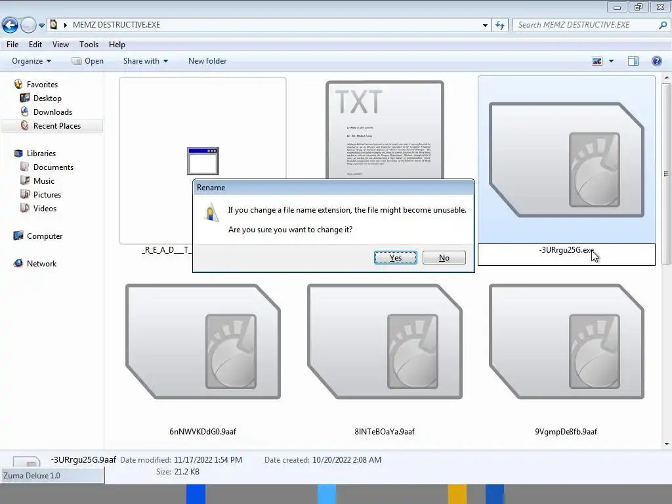Image resolution: width=672 pixels, height=504 pixels.
Task: Click the Back navigation arrow button
Action: [x=10, y=26]
